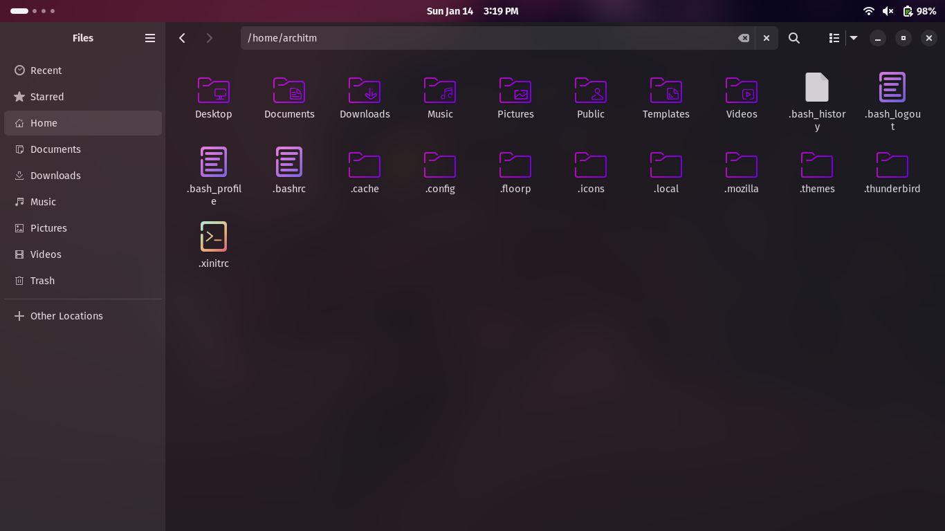
Task: Open the .floorp folder
Action: [515, 165]
